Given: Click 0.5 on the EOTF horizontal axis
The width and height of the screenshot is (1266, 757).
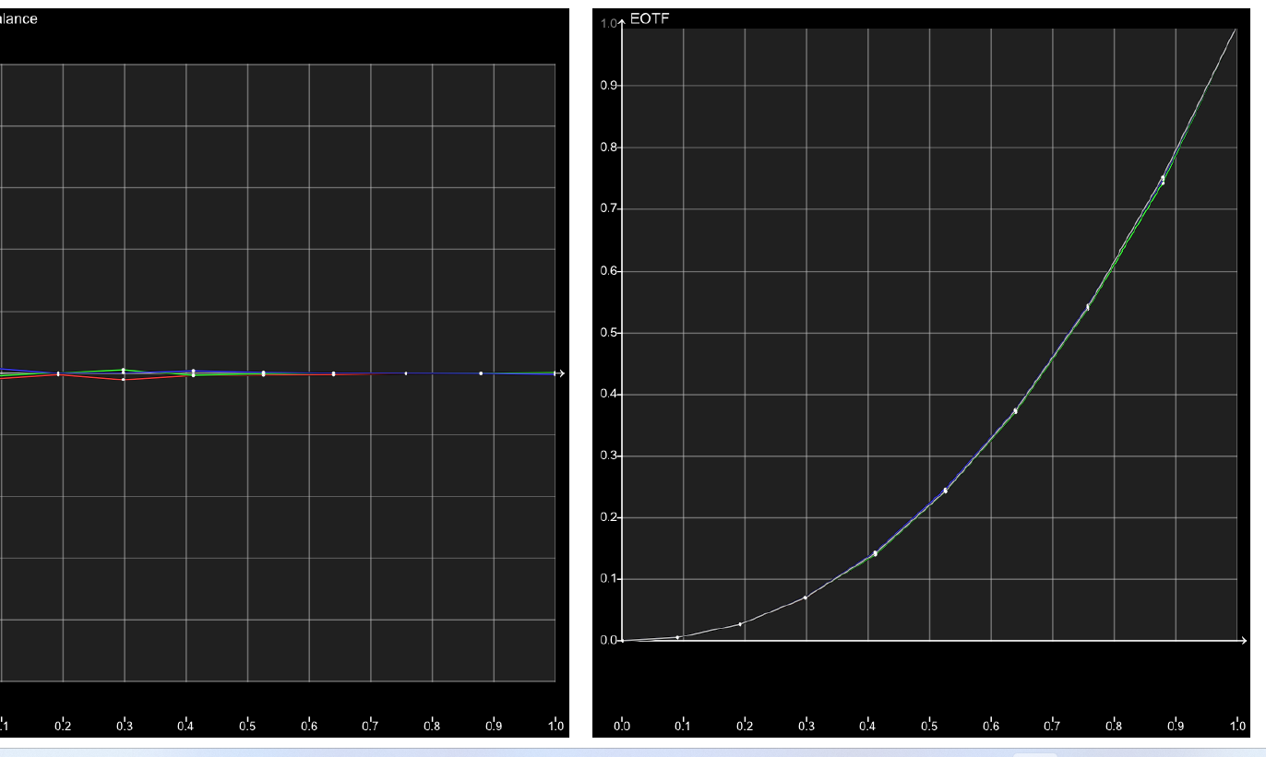Looking at the screenshot, I should point(929,726).
